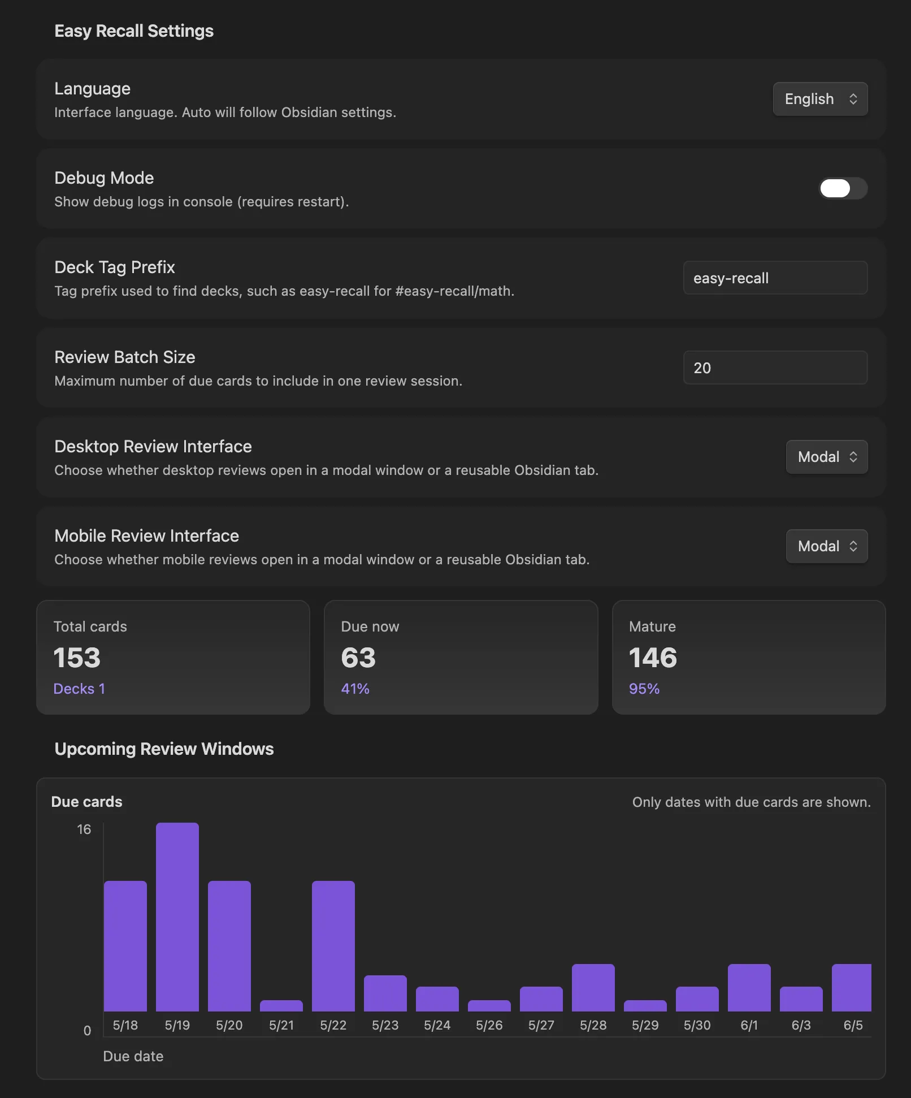
Task: Click the up-down chevron icon beside English
Action: [853, 99]
